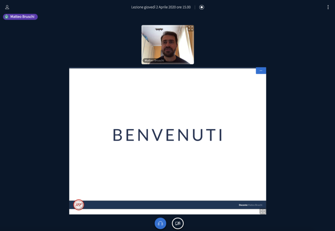The width and height of the screenshot is (335, 231).
Task: Click 'Docente Matteo Bruschi' text in slide footer
Action: [x=250, y=205]
